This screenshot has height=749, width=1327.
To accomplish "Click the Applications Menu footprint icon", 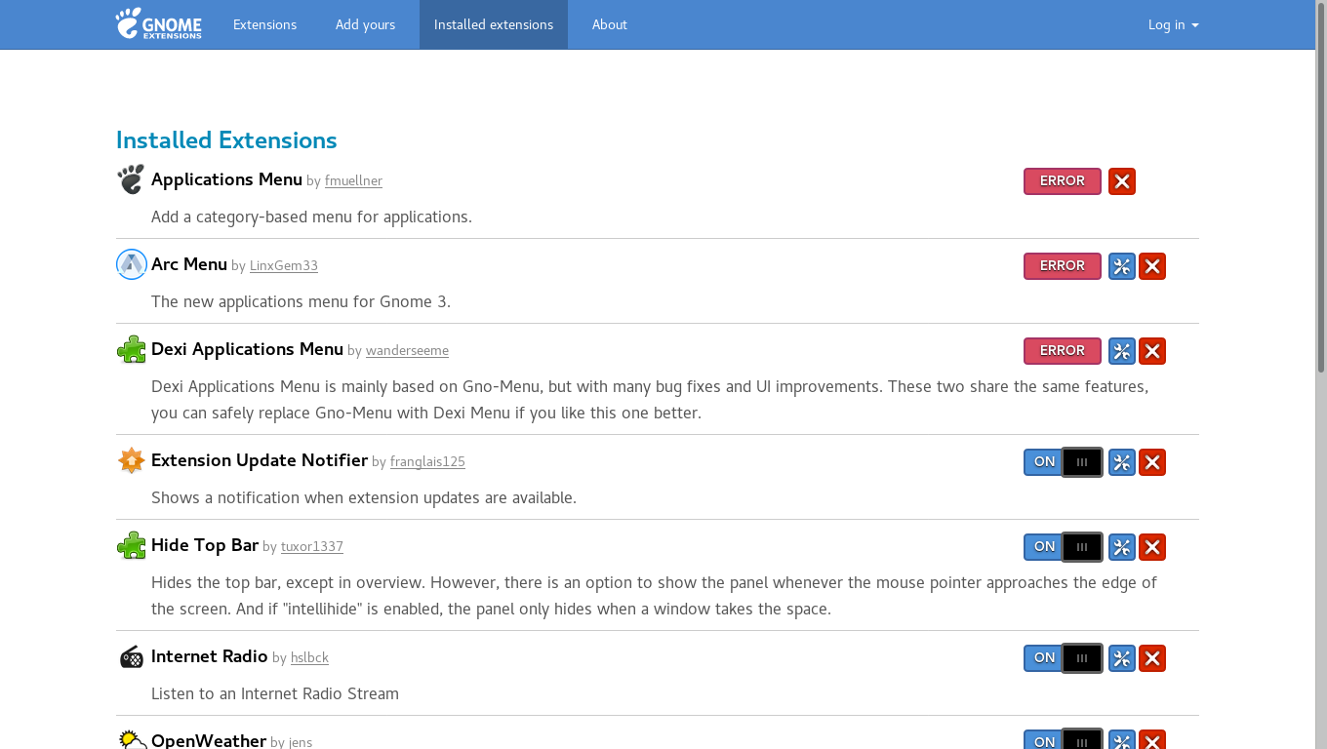I will pyautogui.click(x=131, y=179).
